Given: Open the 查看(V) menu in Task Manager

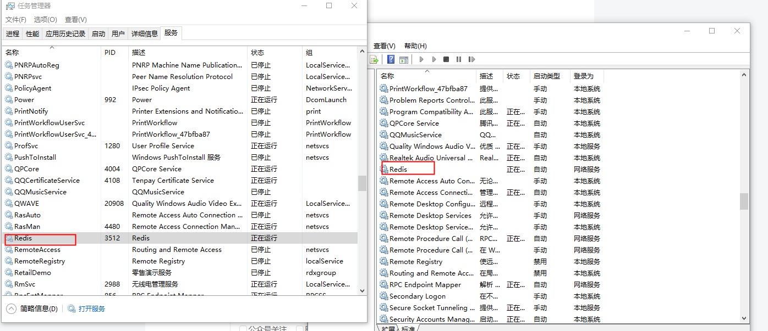Looking at the screenshot, I should (76, 19).
